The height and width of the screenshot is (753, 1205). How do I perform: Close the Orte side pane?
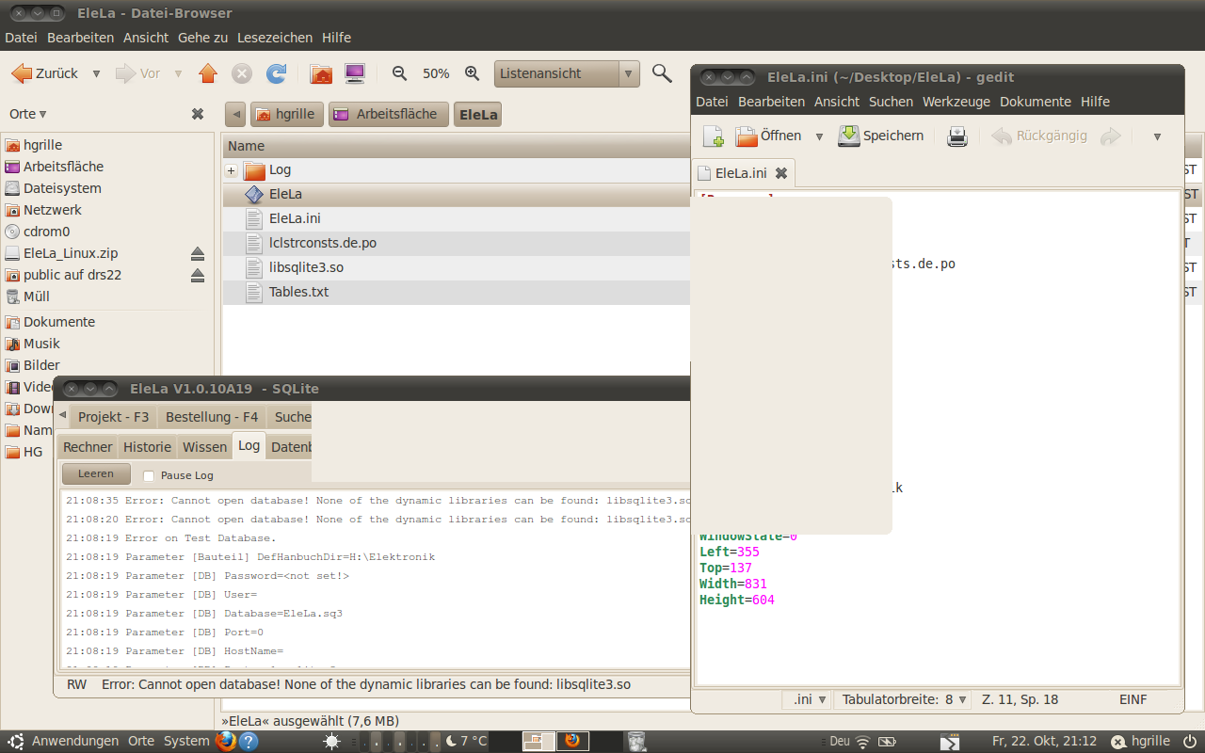(198, 114)
